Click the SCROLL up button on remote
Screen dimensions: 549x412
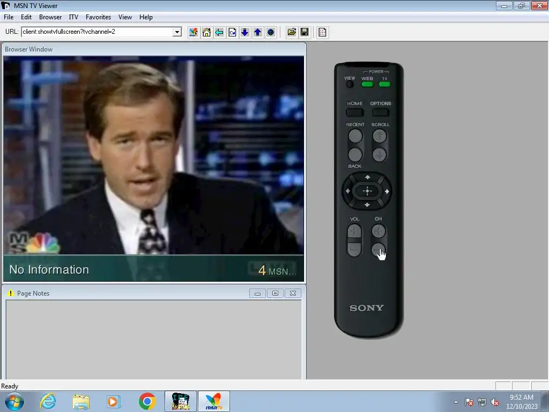pyautogui.click(x=380, y=136)
